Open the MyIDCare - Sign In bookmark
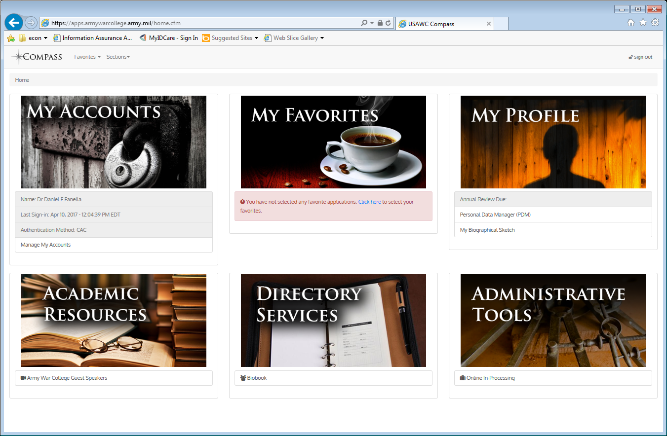This screenshot has width=667, height=436. pyautogui.click(x=168, y=38)
